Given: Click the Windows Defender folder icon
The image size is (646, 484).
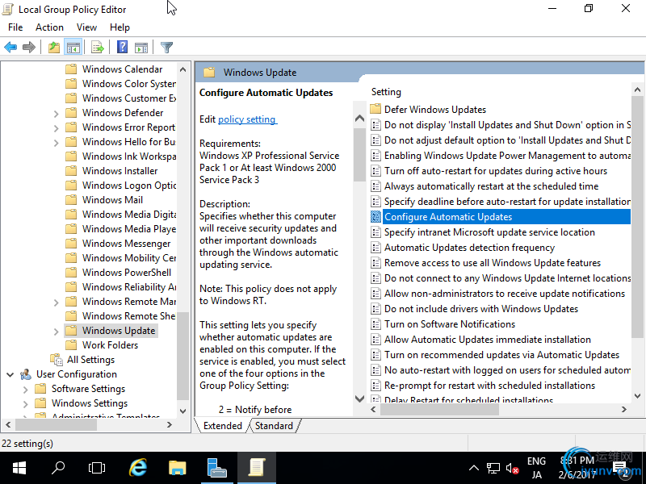Looking at the screenshot, I should 71,112.
